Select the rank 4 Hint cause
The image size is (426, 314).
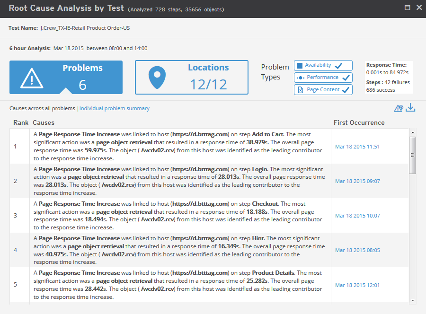click(x=179, y=250)
